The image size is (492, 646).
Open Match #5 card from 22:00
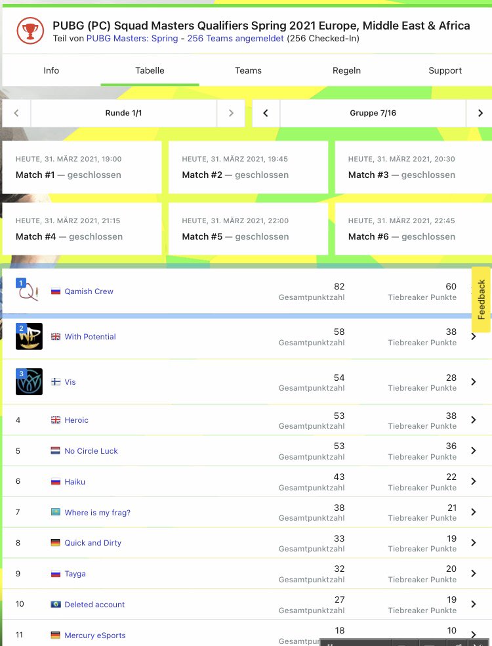[x=248, y=228]
